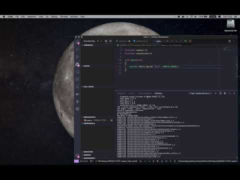Open the Accounts icon at activity bar bottom
Screen dimensions: 240x180
click(x=78, y=156)
